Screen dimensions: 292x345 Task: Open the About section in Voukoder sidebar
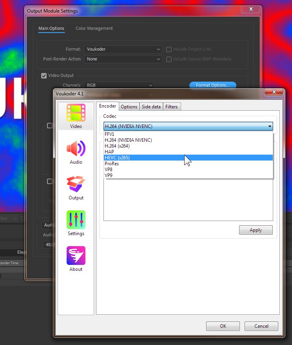click(76, 259)
